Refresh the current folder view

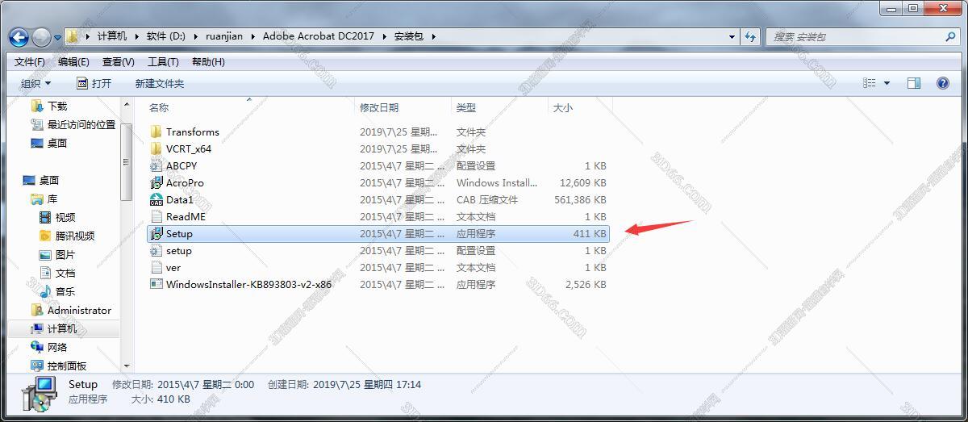tap(751, 36)
